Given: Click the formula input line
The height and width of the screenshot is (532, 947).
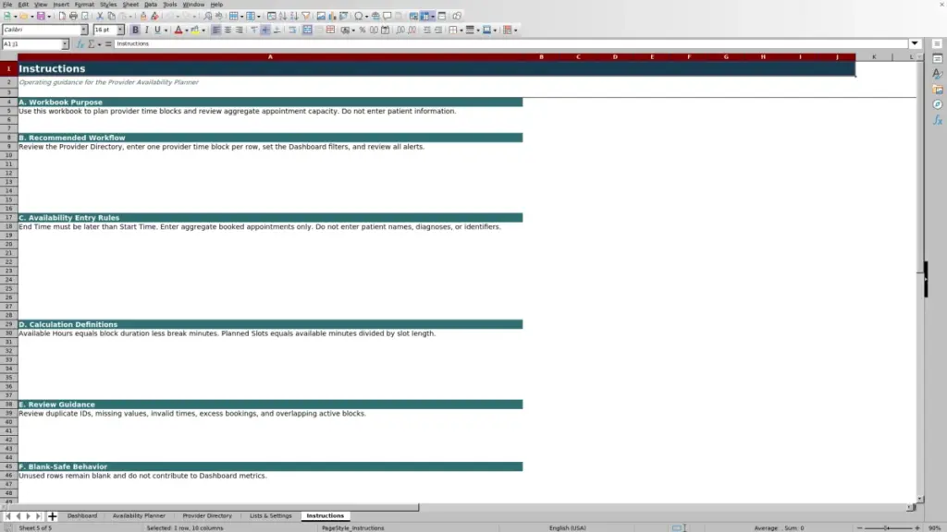Looking at the screenshot, I should tap(510, 43).
